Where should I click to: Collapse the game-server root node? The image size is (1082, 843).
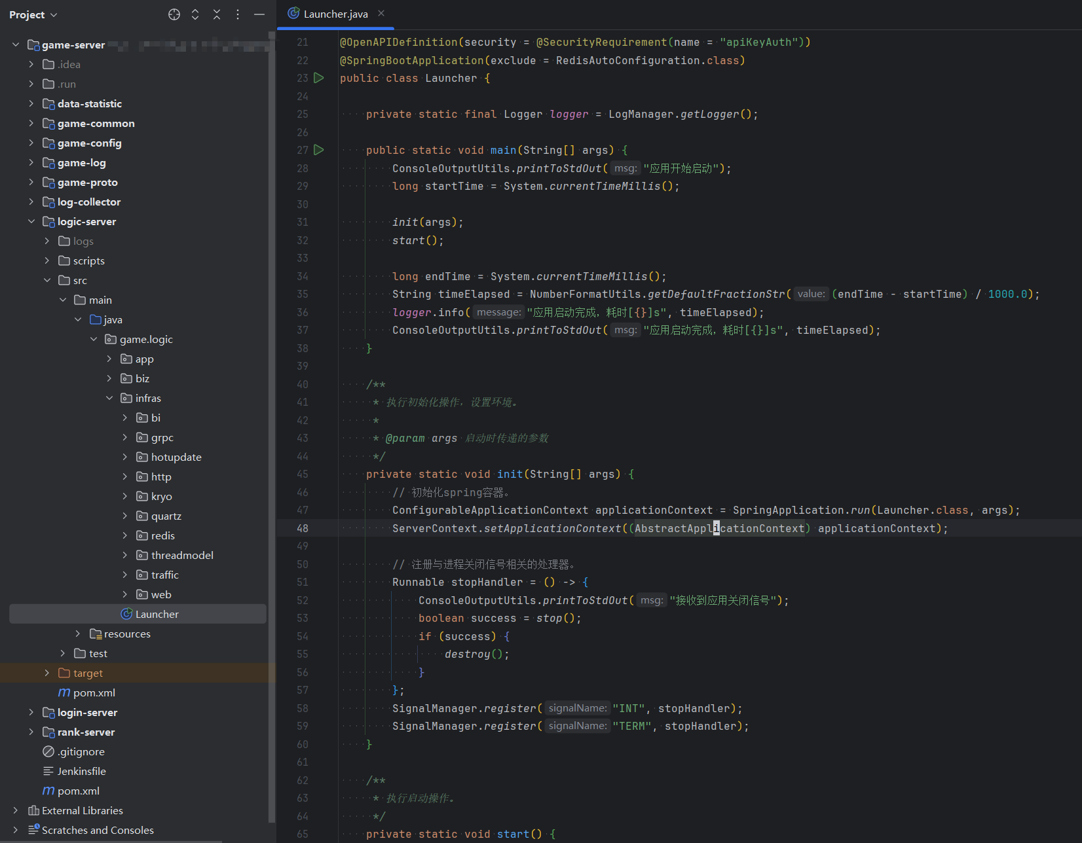click(x=16, y=45)
